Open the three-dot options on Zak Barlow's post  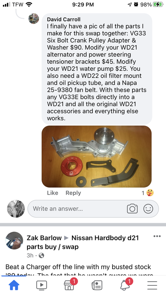click(x=157, y=236)
